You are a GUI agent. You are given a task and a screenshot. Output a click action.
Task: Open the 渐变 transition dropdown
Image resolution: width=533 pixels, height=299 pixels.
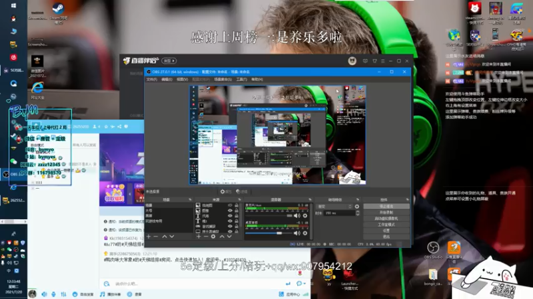(334, 207)
